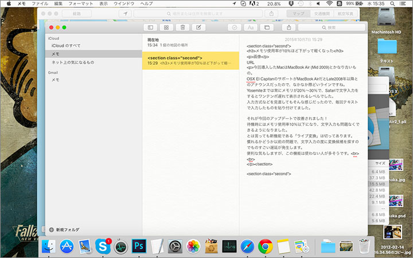
Task: Open TextEdit from the Dock
Action: 157,247
